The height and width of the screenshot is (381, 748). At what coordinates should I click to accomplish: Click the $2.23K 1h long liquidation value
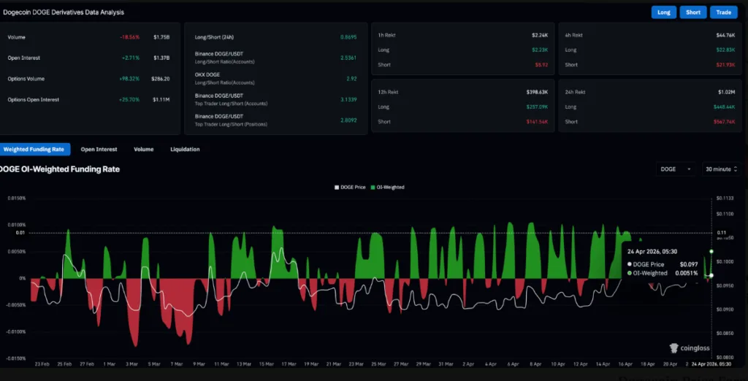pyautogui.click(x=540, y=50)
